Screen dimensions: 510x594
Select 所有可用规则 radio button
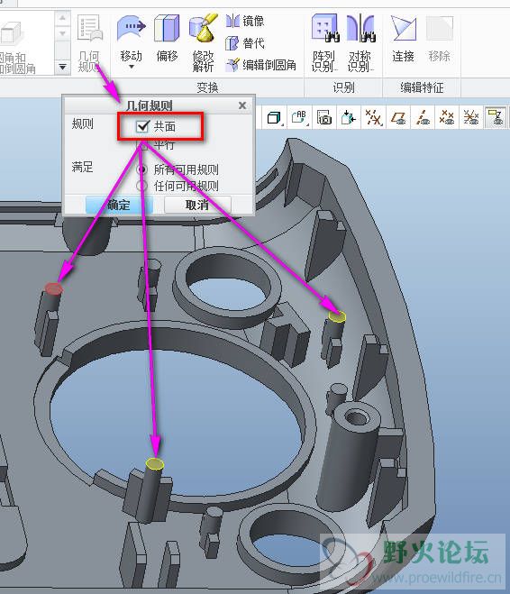pos(142,169)
